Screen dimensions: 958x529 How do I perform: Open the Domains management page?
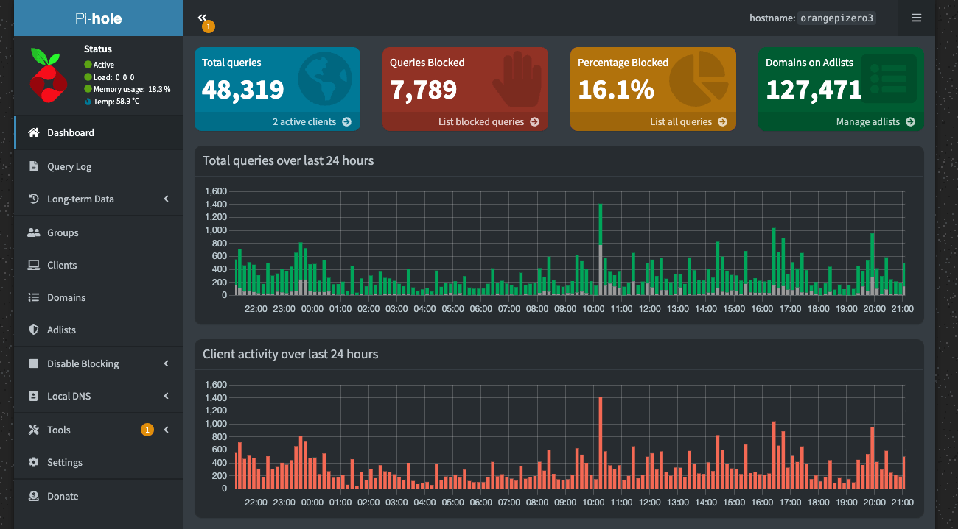(67, 297)
